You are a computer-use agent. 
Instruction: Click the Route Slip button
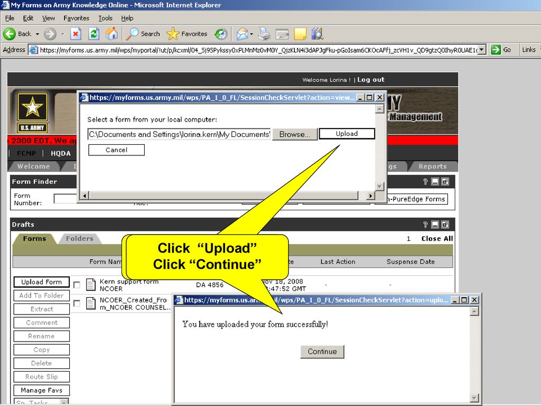41,376
